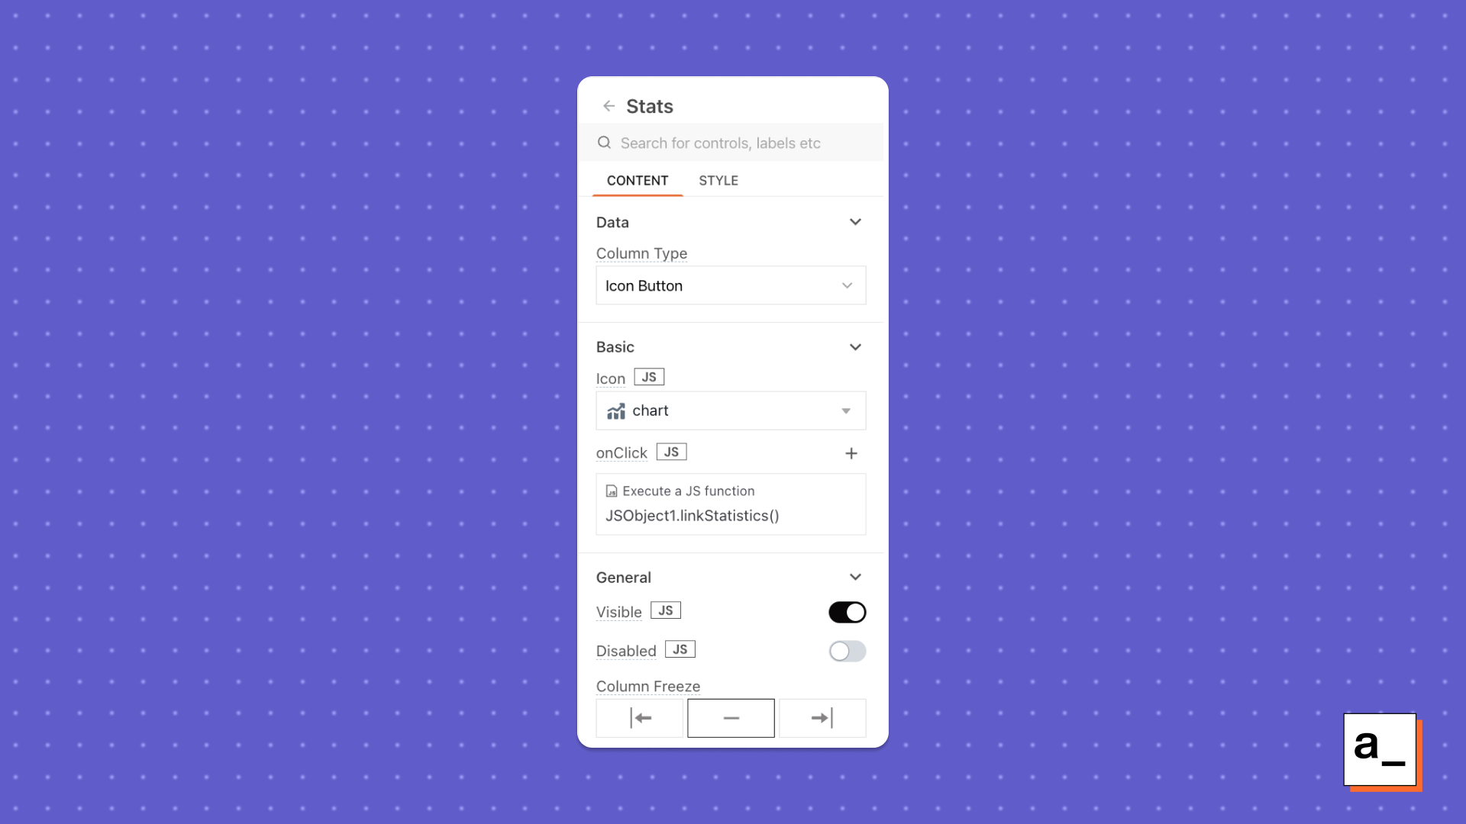1466x824 pixels.
Task: Click the JS badge next to Visible
Action: click(x=666, y=610)
